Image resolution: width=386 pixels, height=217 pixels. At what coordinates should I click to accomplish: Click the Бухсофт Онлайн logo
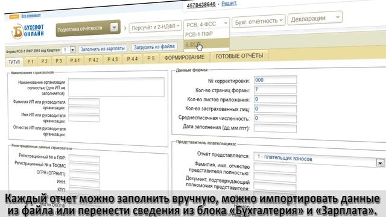28,31
